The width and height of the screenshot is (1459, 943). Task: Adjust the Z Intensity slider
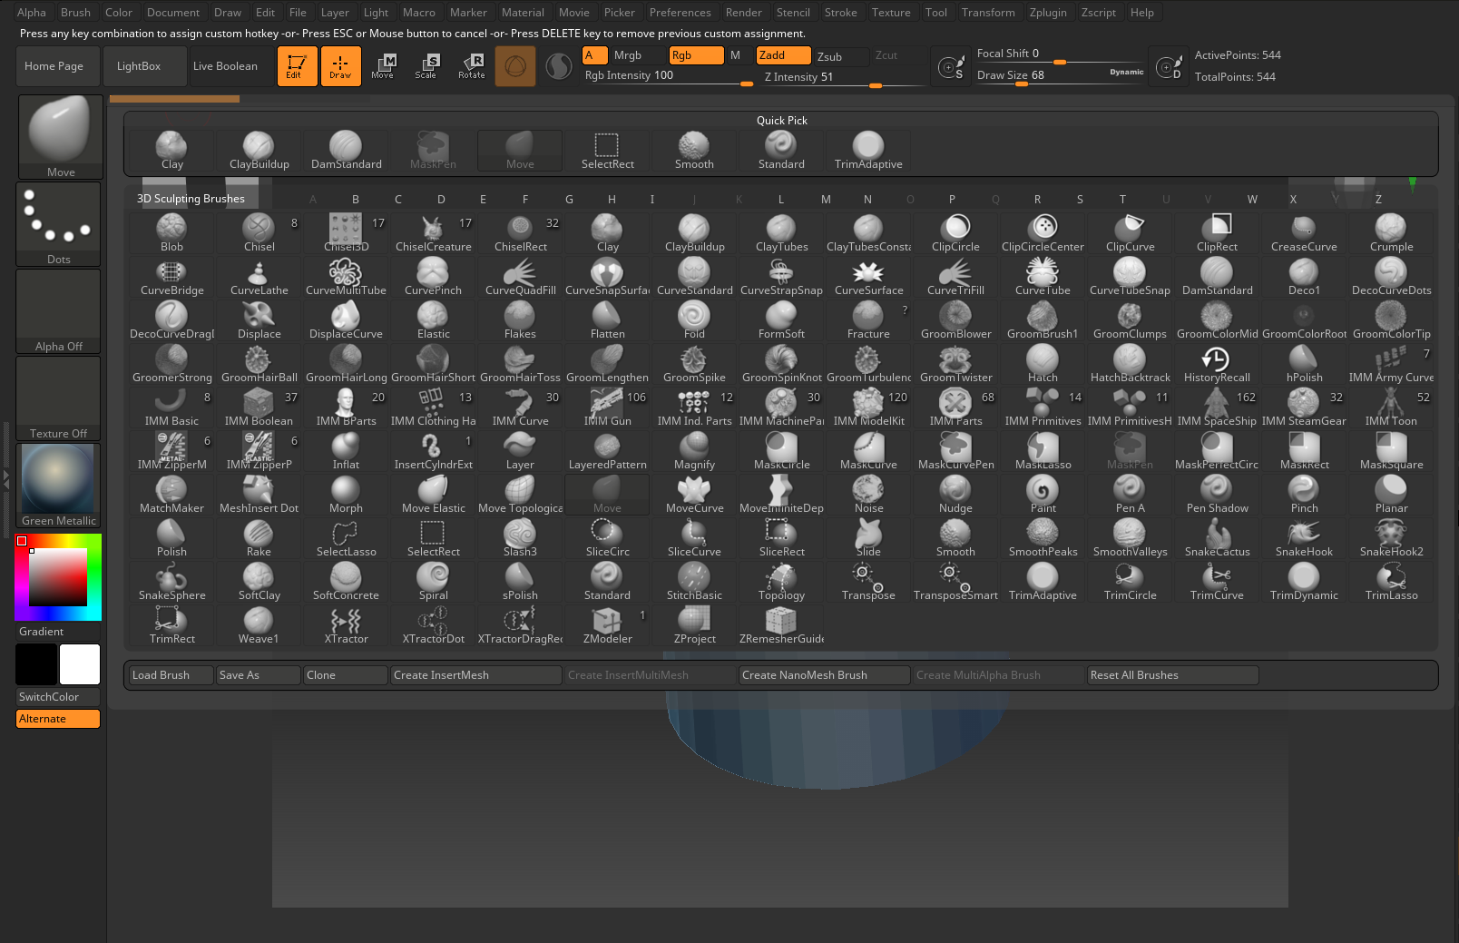843,77
